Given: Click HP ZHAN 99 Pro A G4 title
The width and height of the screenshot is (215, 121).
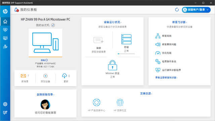Looking at the screenshot, I should [45, 19].
